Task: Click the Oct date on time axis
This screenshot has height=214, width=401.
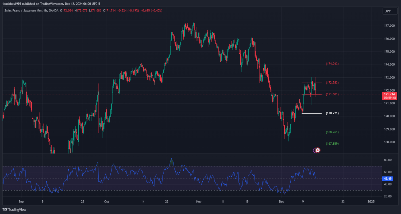Action: (107, 201)
